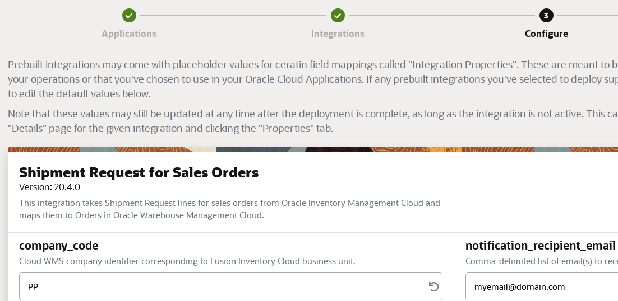Click progress line between Integrations and Configure
The width and height of the screenshot is (618, 301).
tap(442, 16)
